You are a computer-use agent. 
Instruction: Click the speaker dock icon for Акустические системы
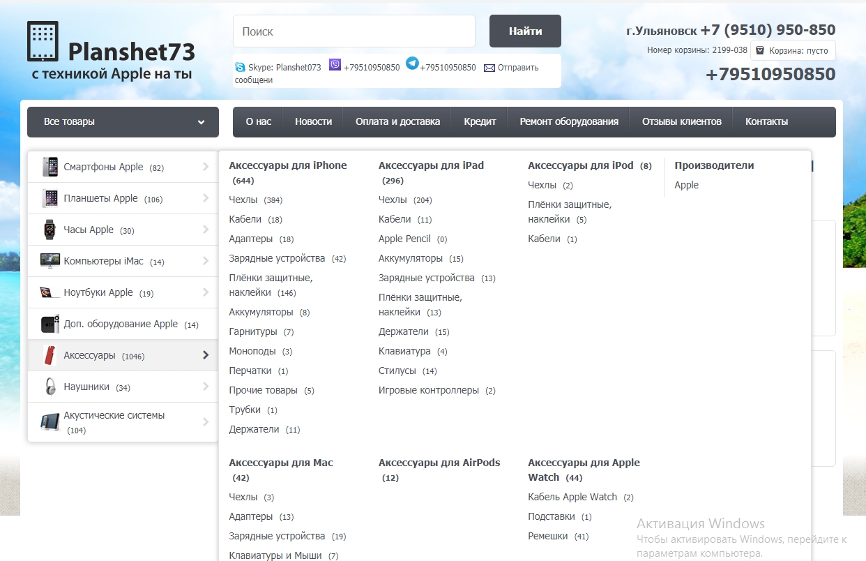coord(50,422)
